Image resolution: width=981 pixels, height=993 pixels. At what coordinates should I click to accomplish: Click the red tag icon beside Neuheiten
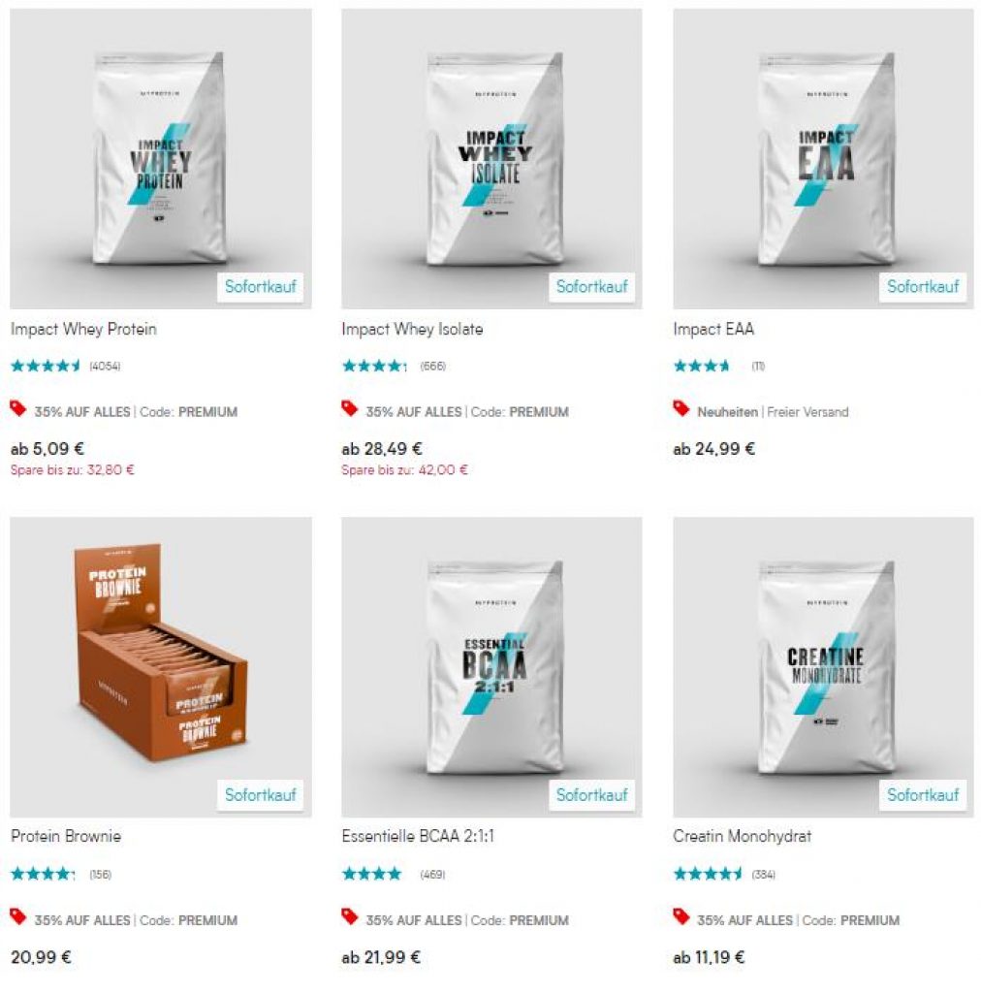[x=681, y=409]
